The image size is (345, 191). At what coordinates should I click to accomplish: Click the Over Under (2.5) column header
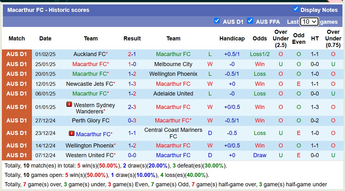tap(281, 39)
